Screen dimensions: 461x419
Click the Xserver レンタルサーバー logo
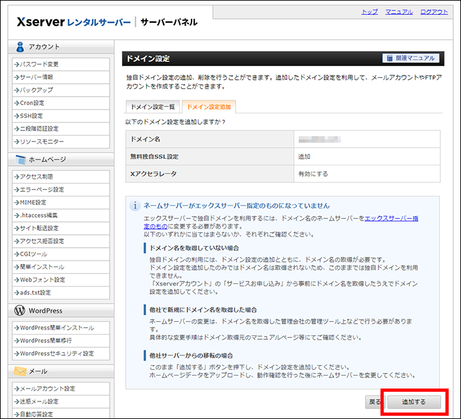73,22
